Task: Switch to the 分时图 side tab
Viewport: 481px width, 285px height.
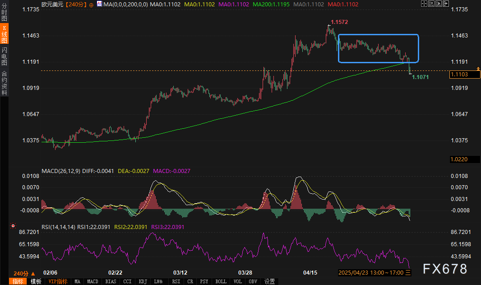Action: tap(4, 12)
